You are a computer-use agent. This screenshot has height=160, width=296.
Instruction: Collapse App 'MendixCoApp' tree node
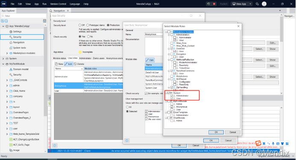point(3,26)
